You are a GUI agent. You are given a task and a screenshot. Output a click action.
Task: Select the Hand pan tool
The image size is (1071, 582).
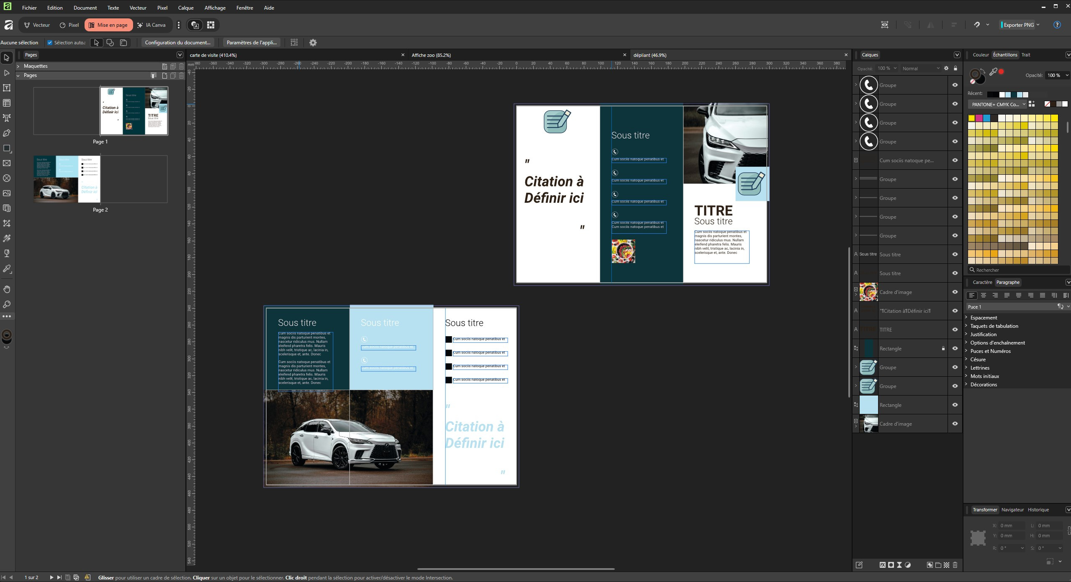7,289
